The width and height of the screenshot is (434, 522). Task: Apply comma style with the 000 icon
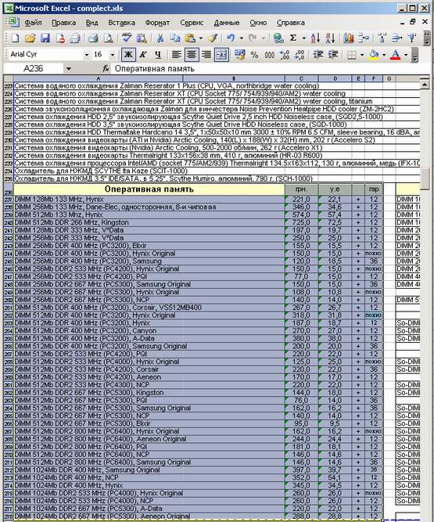[269, 55]
